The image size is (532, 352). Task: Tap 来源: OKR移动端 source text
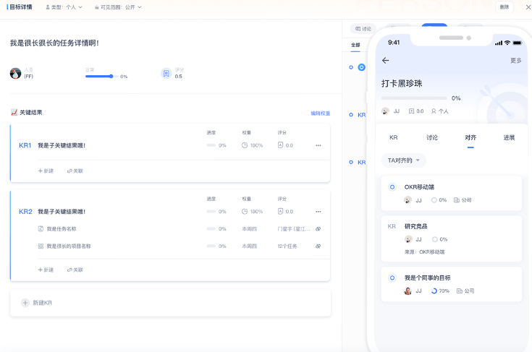coord(424,252)
